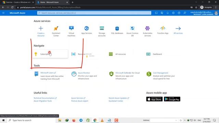Switch to the Exercise Create a Windows tab

[x=18, y=2]
